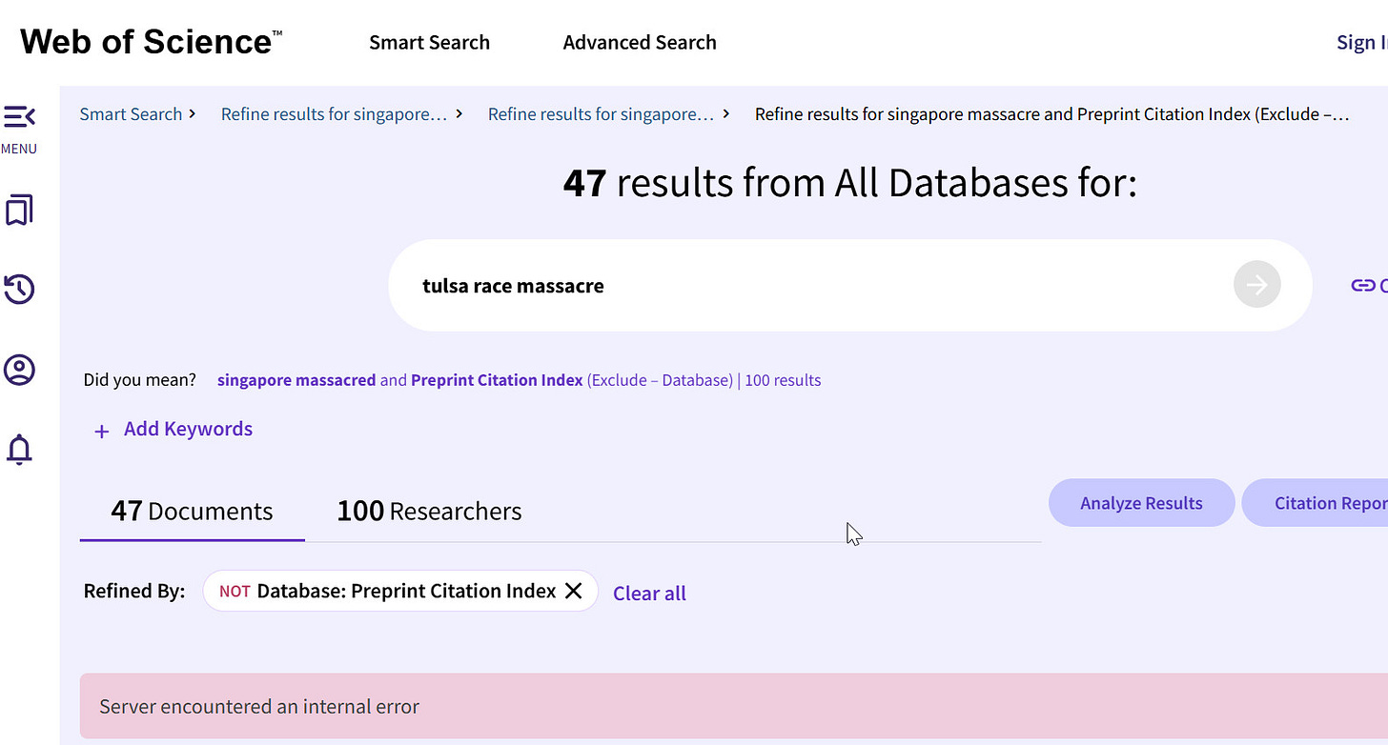Click the 'Did you mean?' label
1388x745 pixels.
point(140,380)
